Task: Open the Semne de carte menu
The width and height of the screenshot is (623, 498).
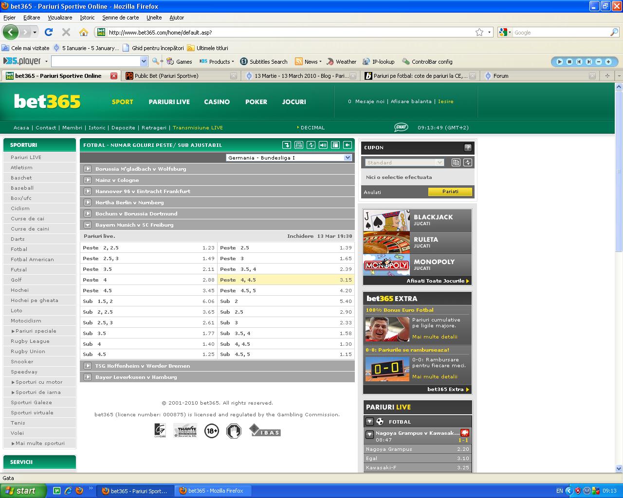Action: click(120, 18)
